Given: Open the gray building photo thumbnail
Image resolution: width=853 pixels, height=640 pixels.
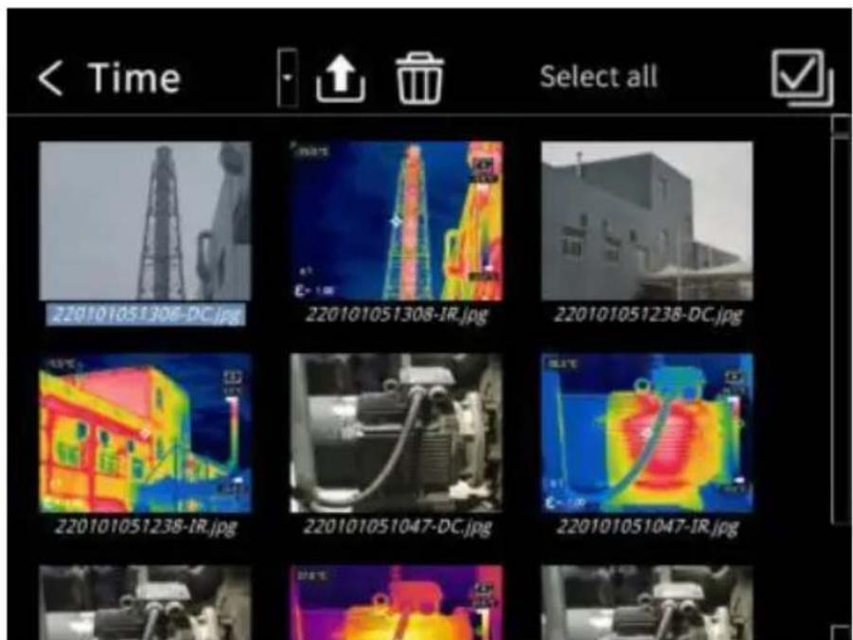Looking at the screenshot, I should point(648,221).
